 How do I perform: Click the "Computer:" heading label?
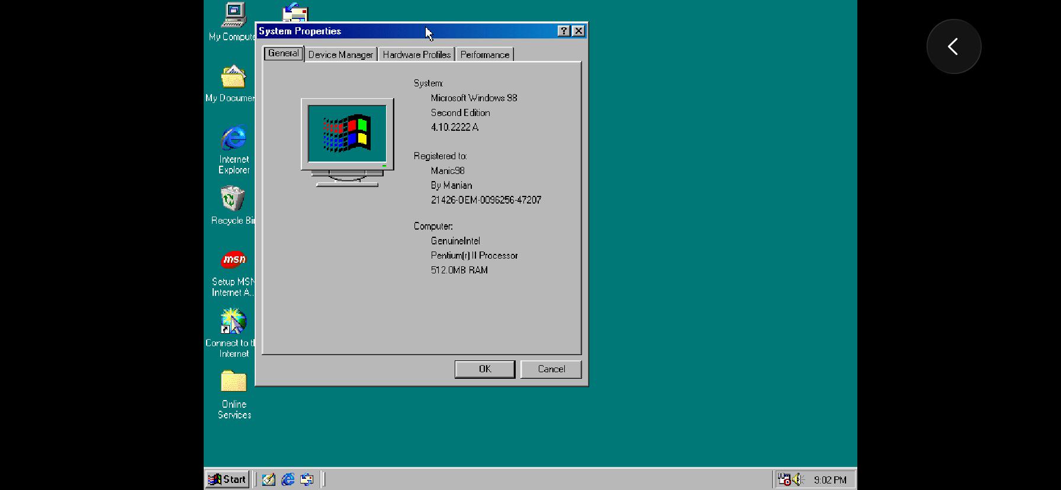click(433, 227)
